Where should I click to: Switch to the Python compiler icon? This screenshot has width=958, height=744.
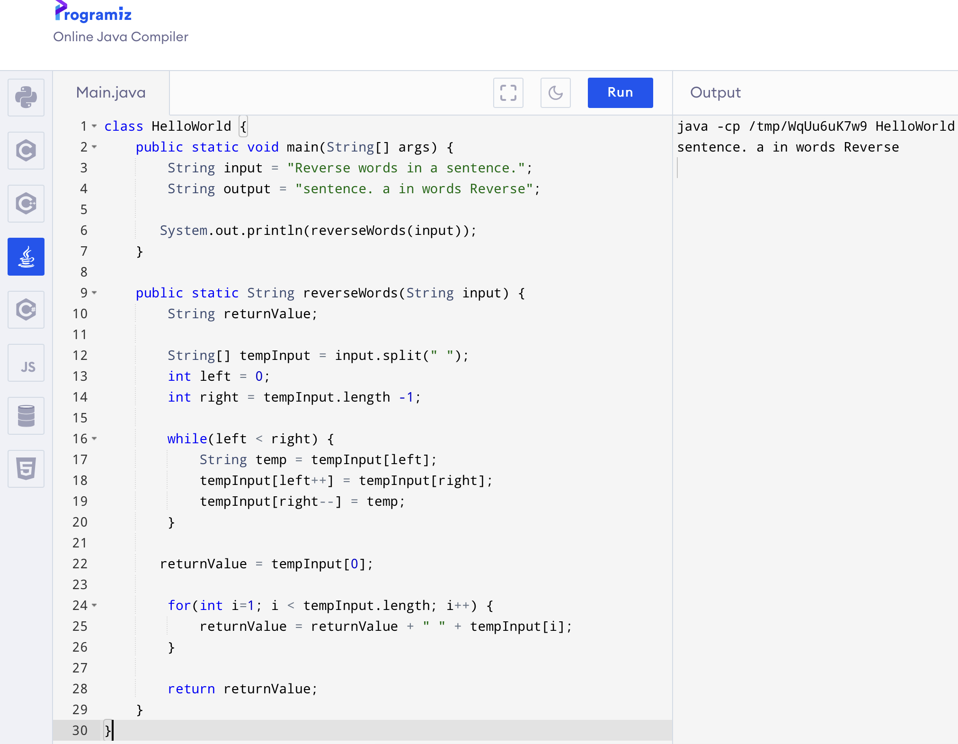26,98
